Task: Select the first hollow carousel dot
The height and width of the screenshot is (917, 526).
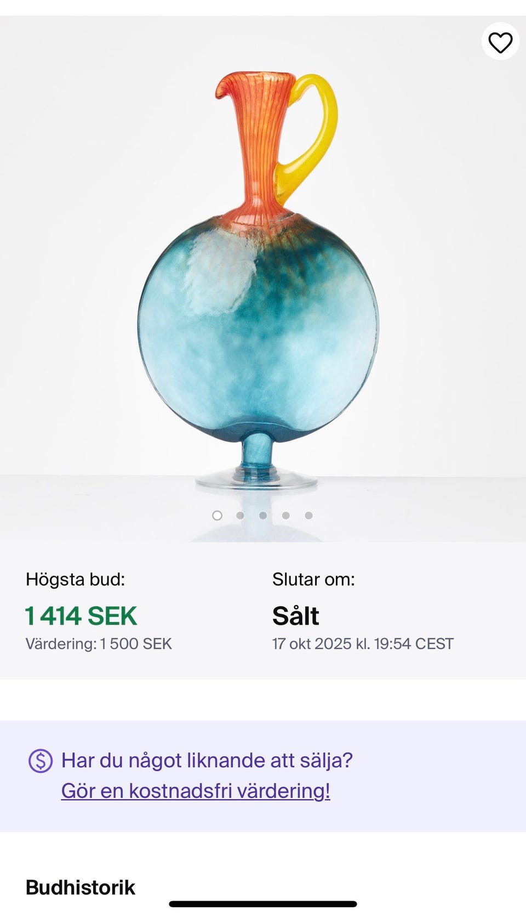Action: pyautogui.click(x=217, y=515)
